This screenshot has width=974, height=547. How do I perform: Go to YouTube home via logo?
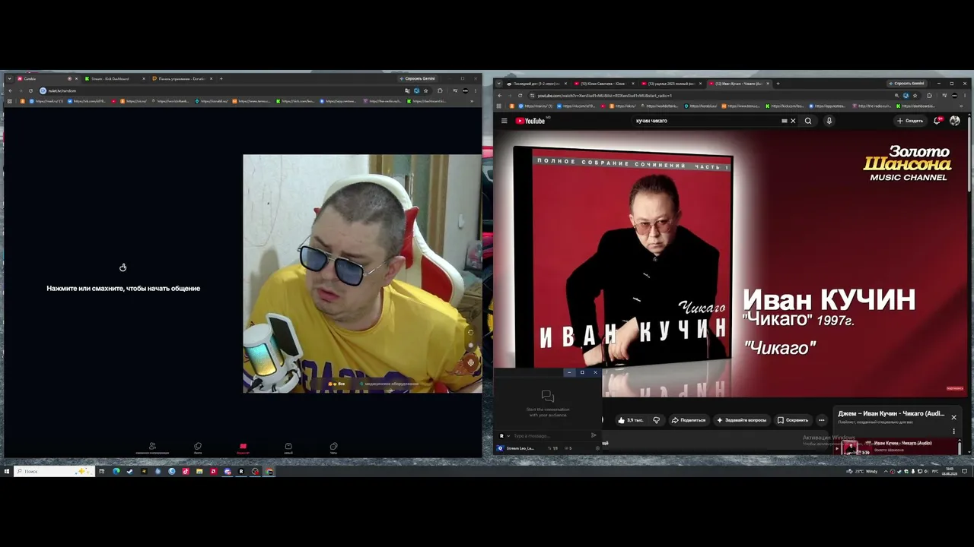pos(530,121)
